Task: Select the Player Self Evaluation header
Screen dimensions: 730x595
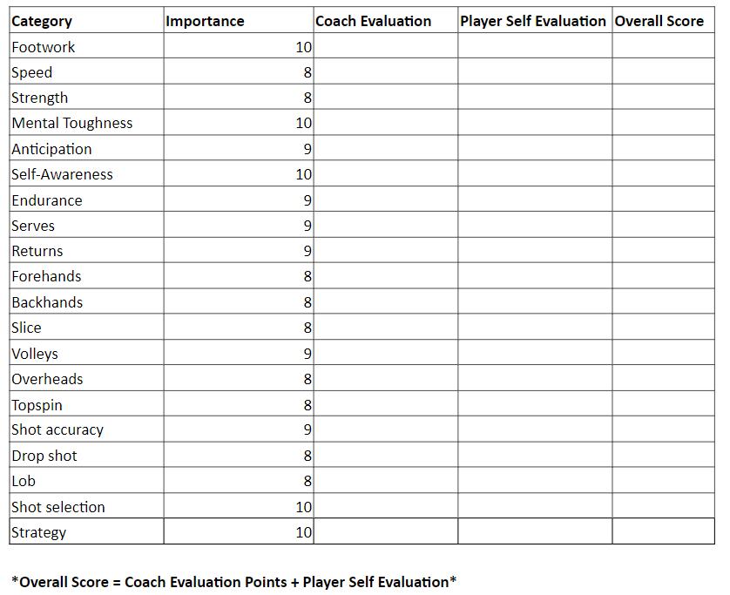Action: (x=534, y=21)
